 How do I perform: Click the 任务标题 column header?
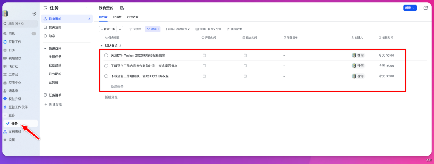(112, 38)
